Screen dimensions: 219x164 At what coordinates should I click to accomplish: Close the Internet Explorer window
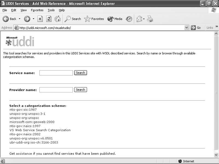(215, 3)
